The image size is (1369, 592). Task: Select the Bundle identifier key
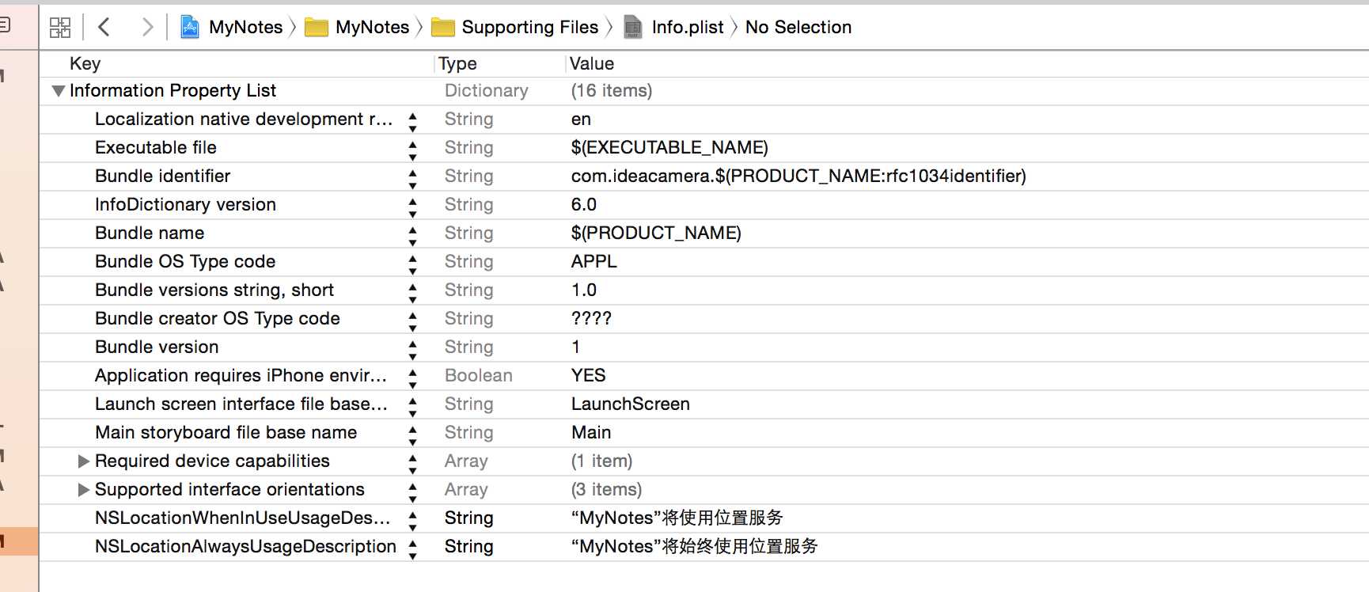click(162, 176)
